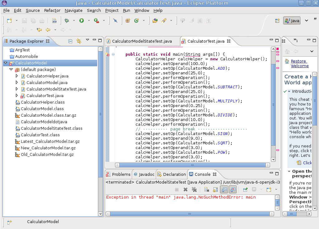Click the New Java Class icon
Viewport: 319px width, 229px height.
pyautogui.click(x=136, y=21)
